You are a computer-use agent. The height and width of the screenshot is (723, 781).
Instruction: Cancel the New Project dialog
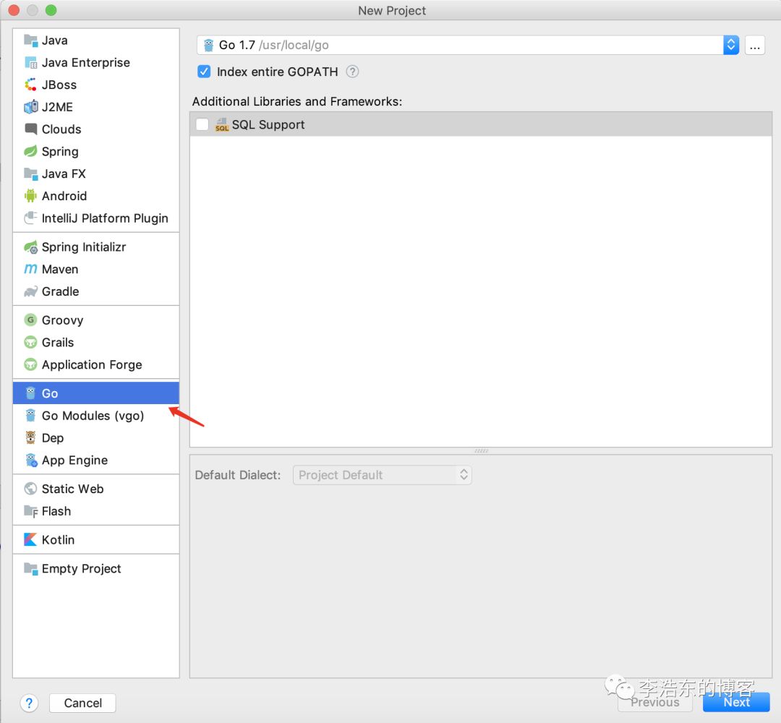tap(82, 703)
